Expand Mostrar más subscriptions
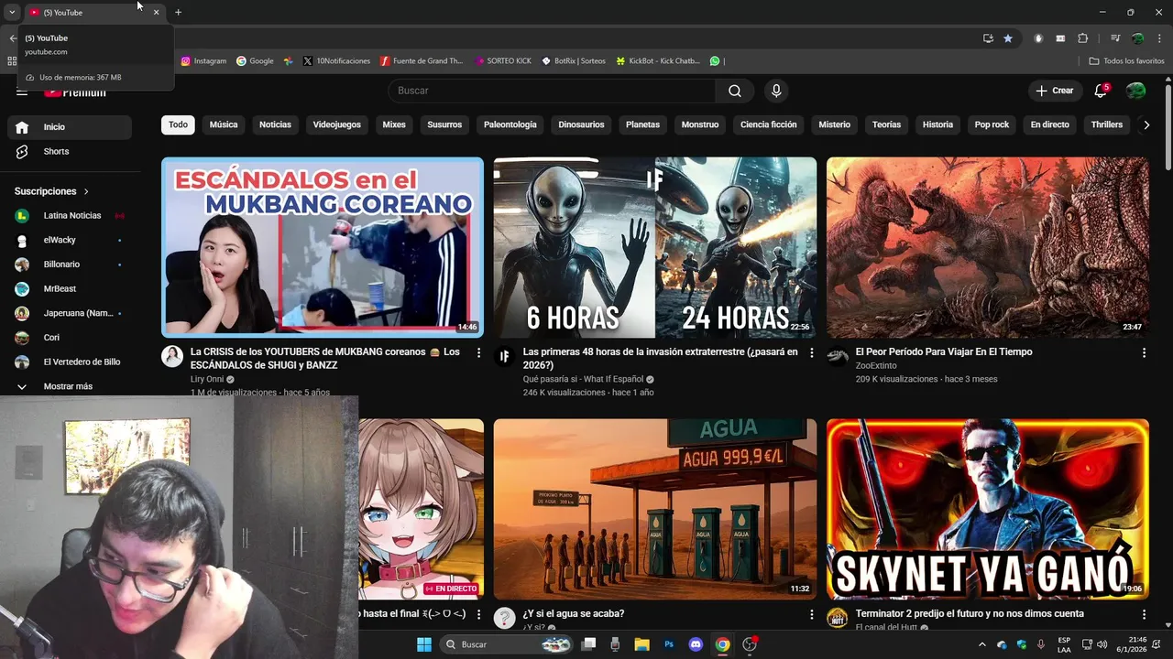Screen dimensions: 1173x659 [70, 386]
